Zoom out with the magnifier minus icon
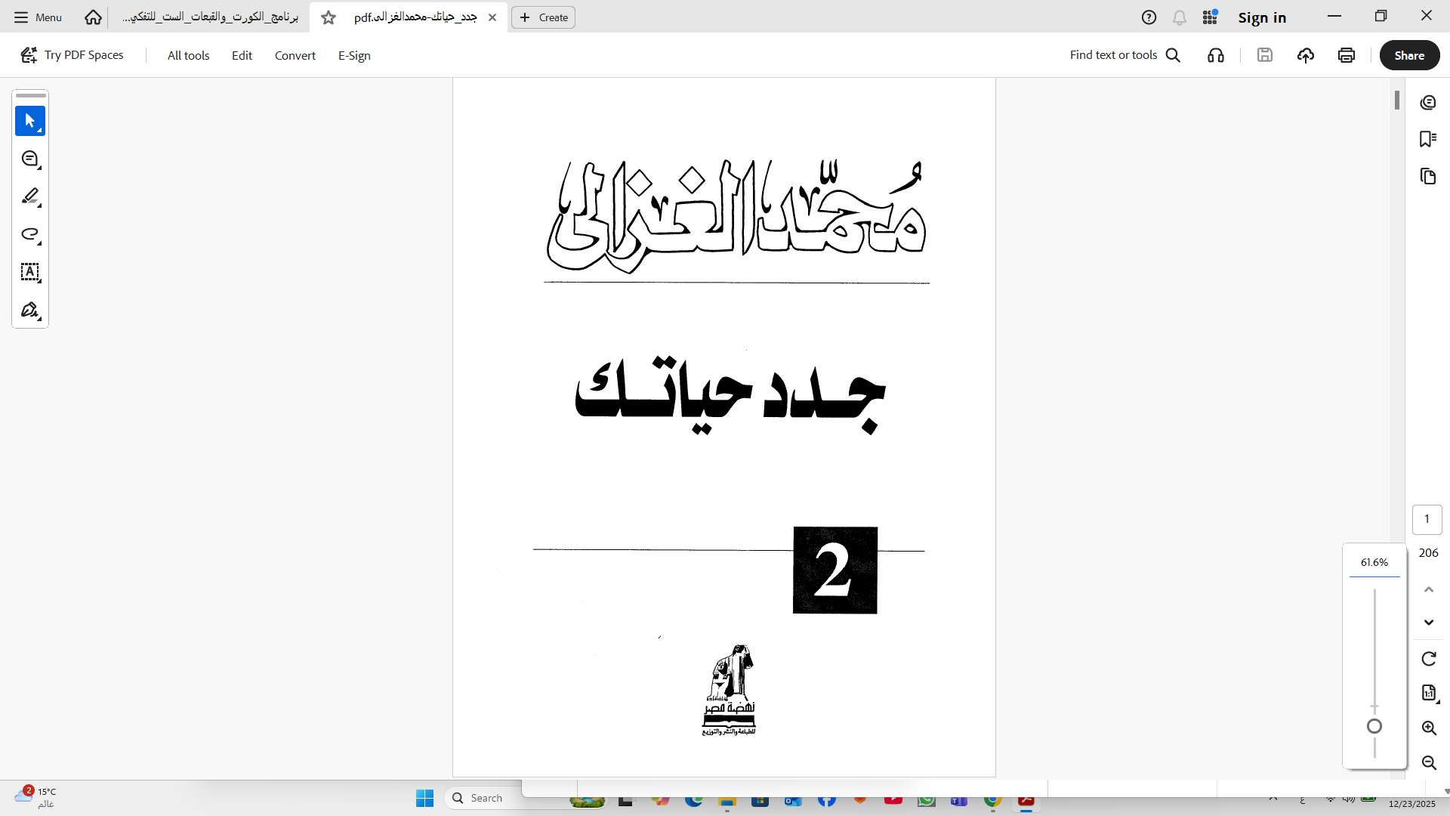This screenshot has width=1450, height=816. (x=1429, y=762)
